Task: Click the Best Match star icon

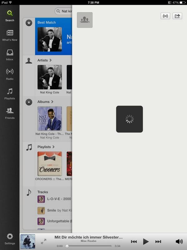Action: [29, 23]
